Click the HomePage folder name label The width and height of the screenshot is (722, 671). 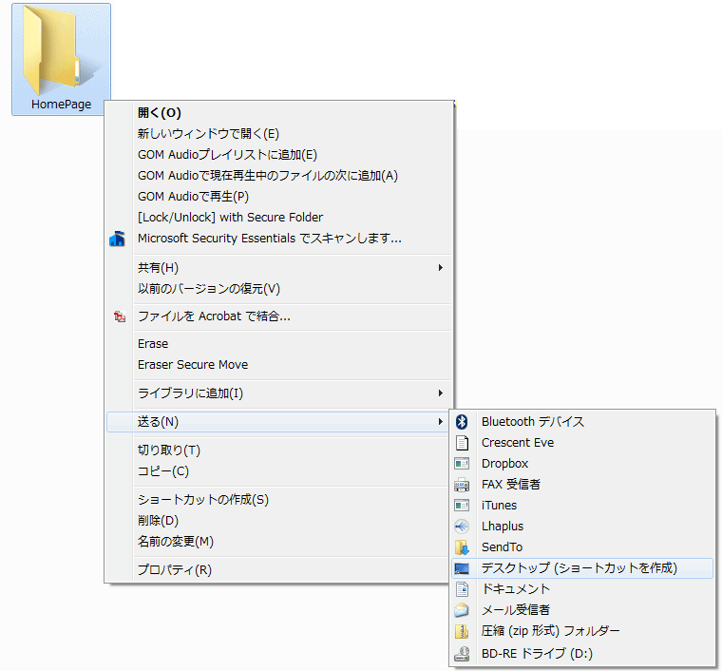click(61, 105)
